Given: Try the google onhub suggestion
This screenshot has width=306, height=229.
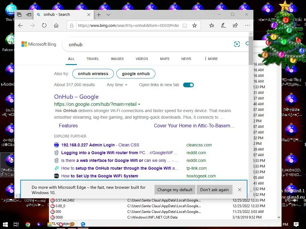Looking at the screenshot, I should point(136,74).
